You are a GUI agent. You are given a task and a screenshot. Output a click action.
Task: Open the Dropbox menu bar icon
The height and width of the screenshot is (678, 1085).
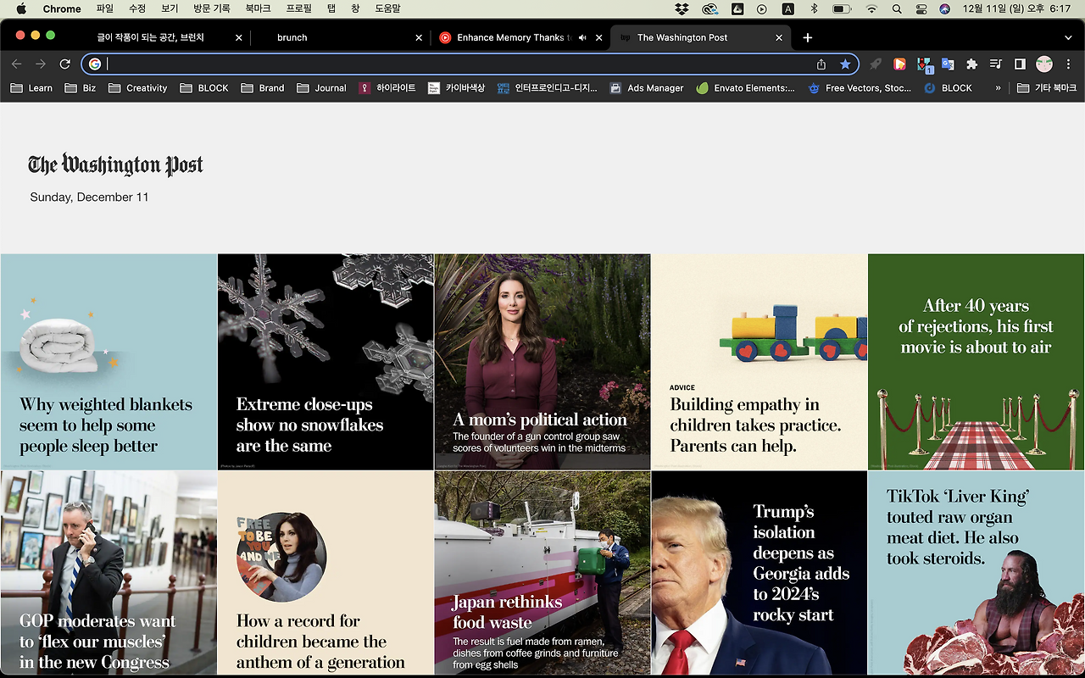tap(682, 9)
